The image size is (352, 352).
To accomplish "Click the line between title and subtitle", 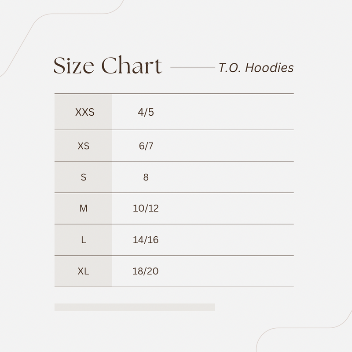I will [x=192, y=67].
